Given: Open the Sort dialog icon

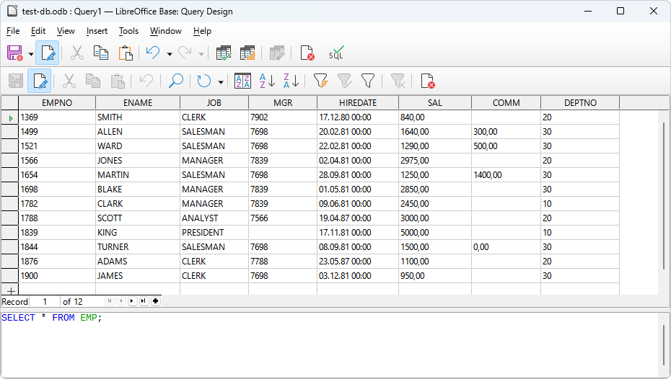Looking at the screenshot, I should coord(242,81).
